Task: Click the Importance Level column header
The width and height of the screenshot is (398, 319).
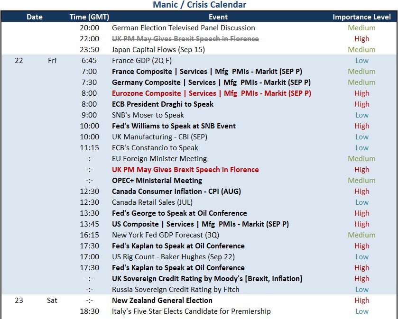Action: pyautogui.click(x=361, y=17)
